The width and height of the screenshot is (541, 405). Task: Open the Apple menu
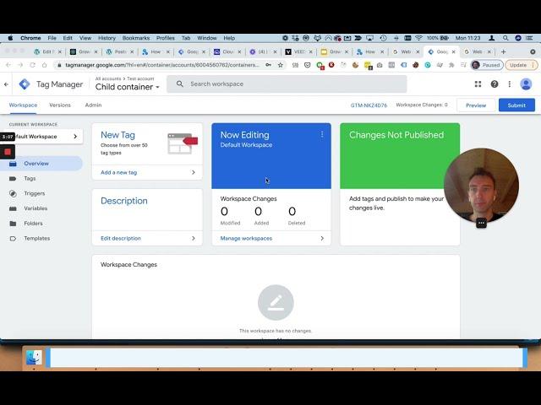10,38
